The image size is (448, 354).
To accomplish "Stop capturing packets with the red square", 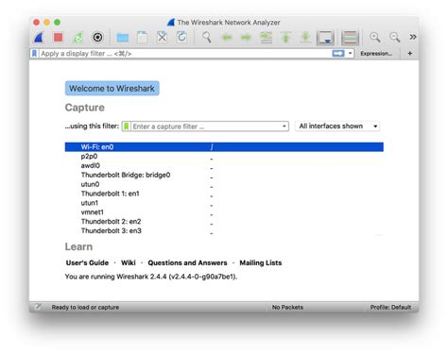I will coord(59,38).
